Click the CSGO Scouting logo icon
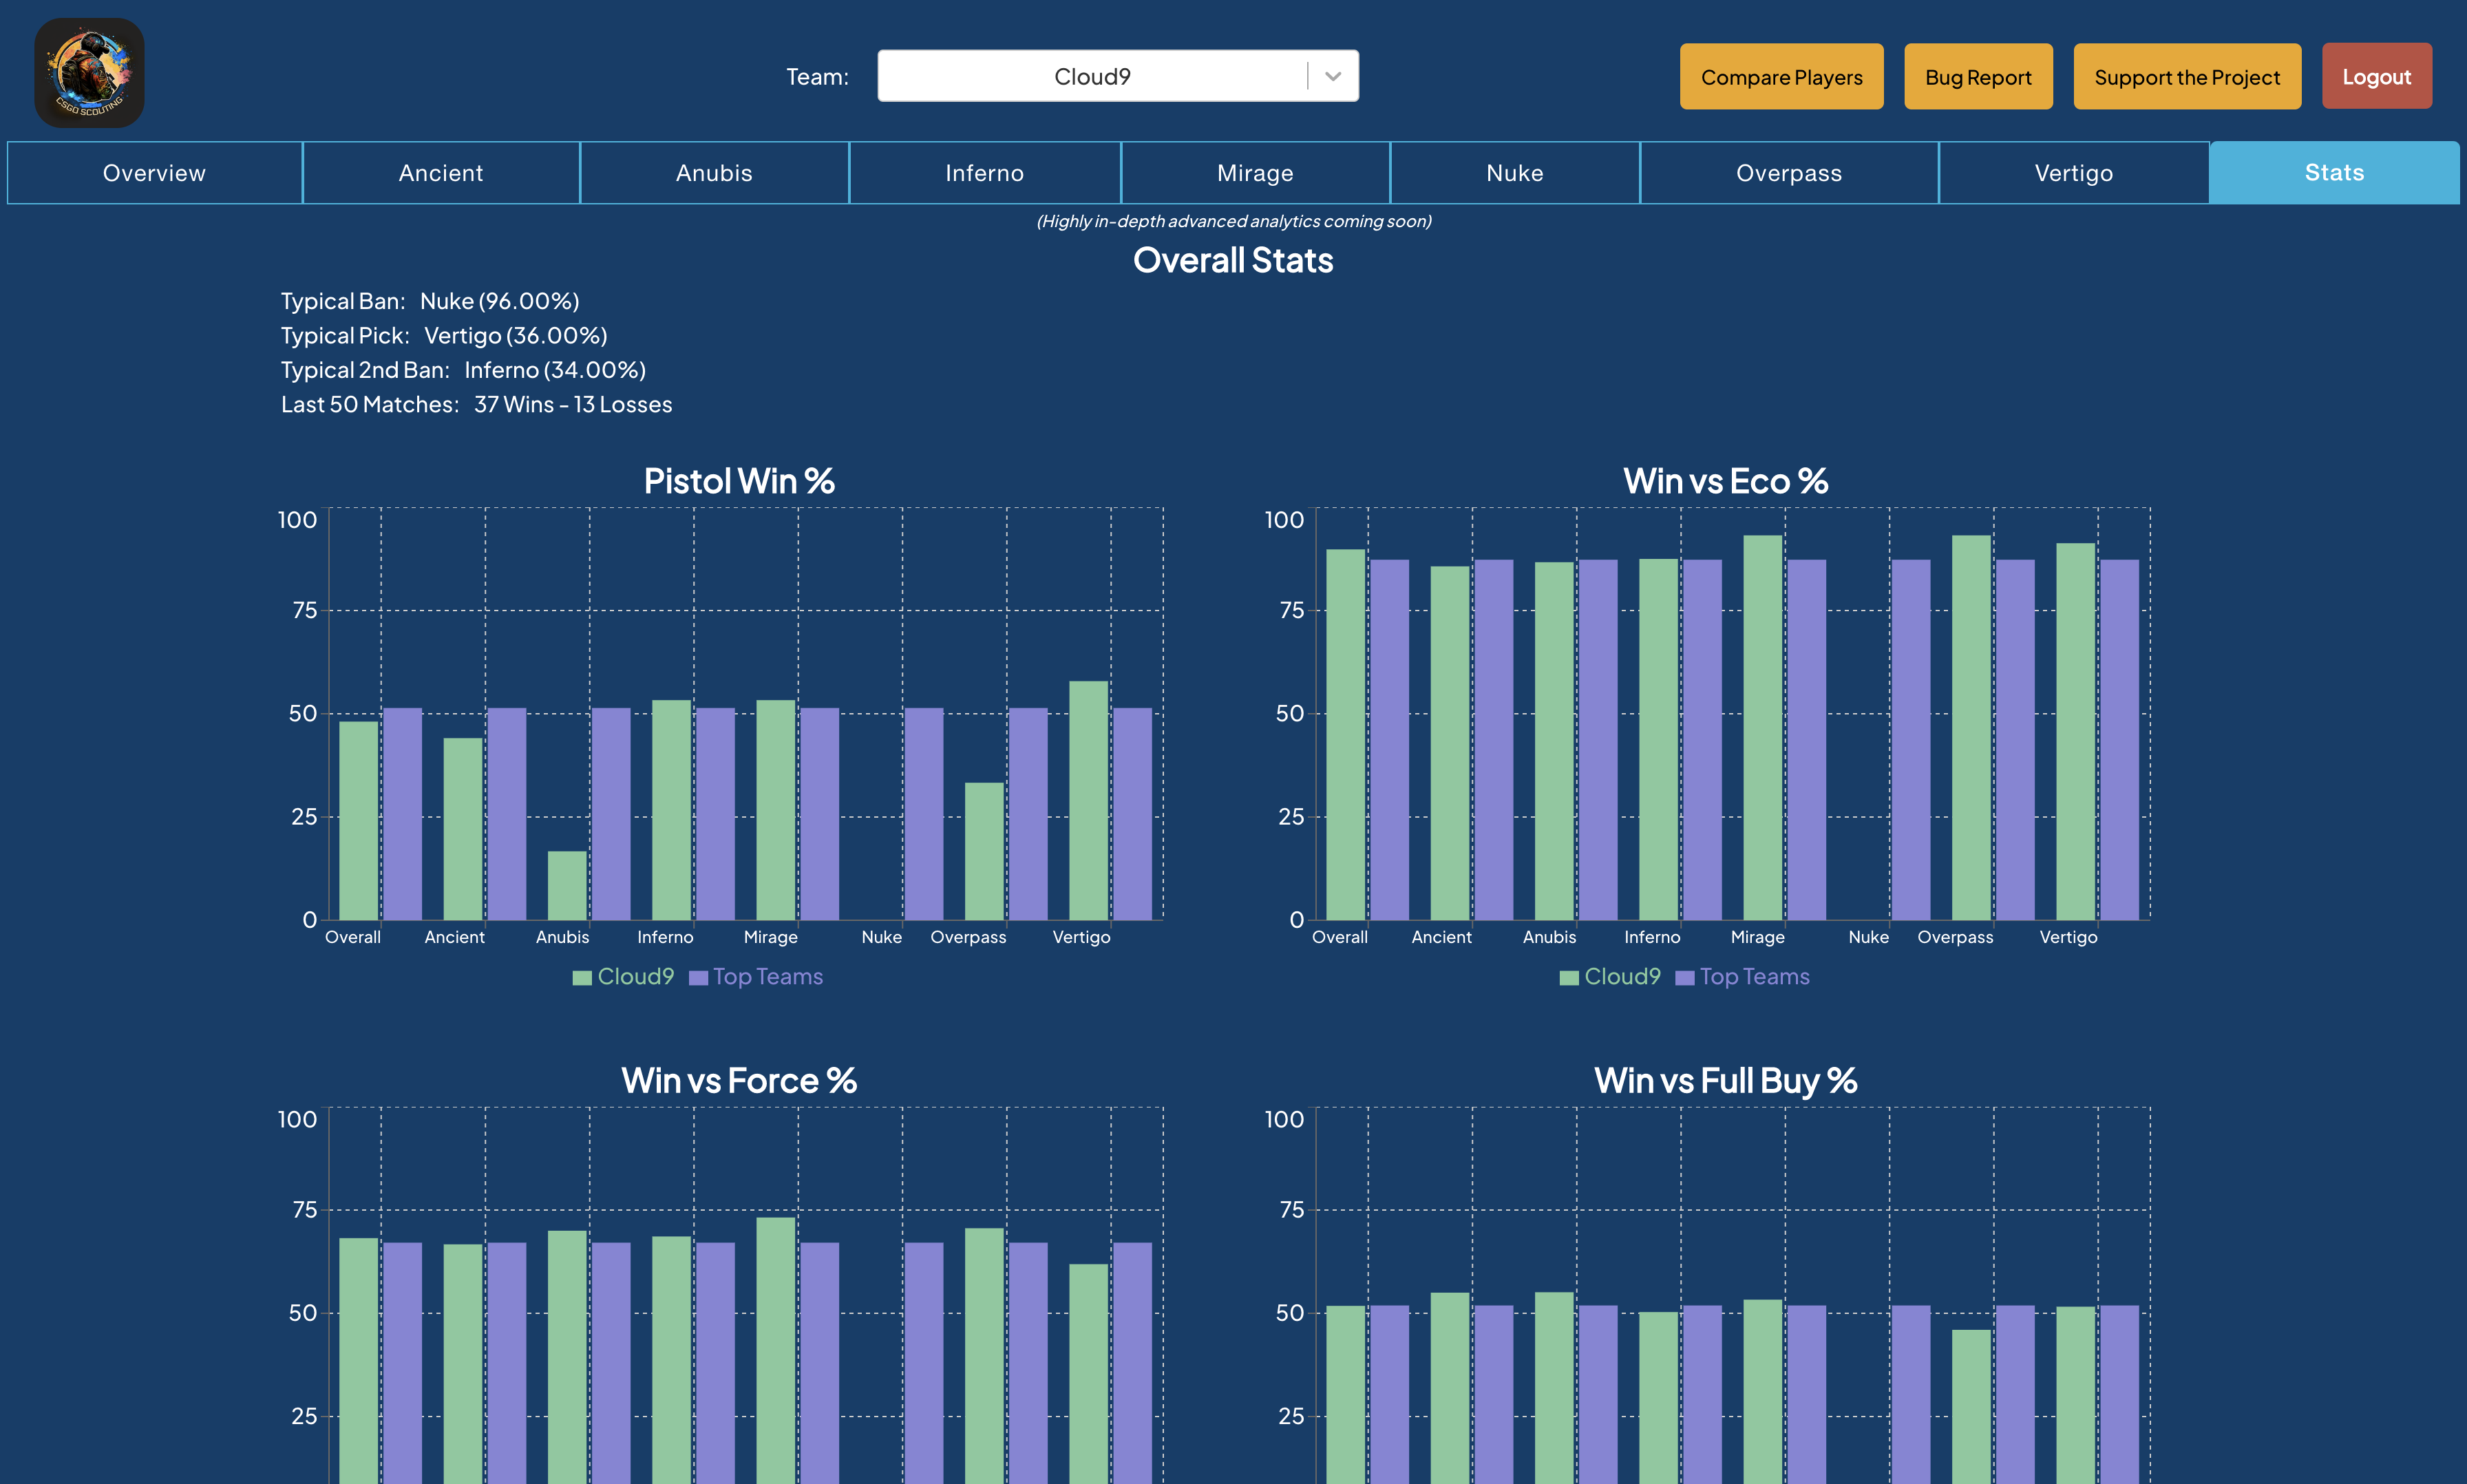The width and height of the screenshot is (2467, 1484). click(89, 73)
